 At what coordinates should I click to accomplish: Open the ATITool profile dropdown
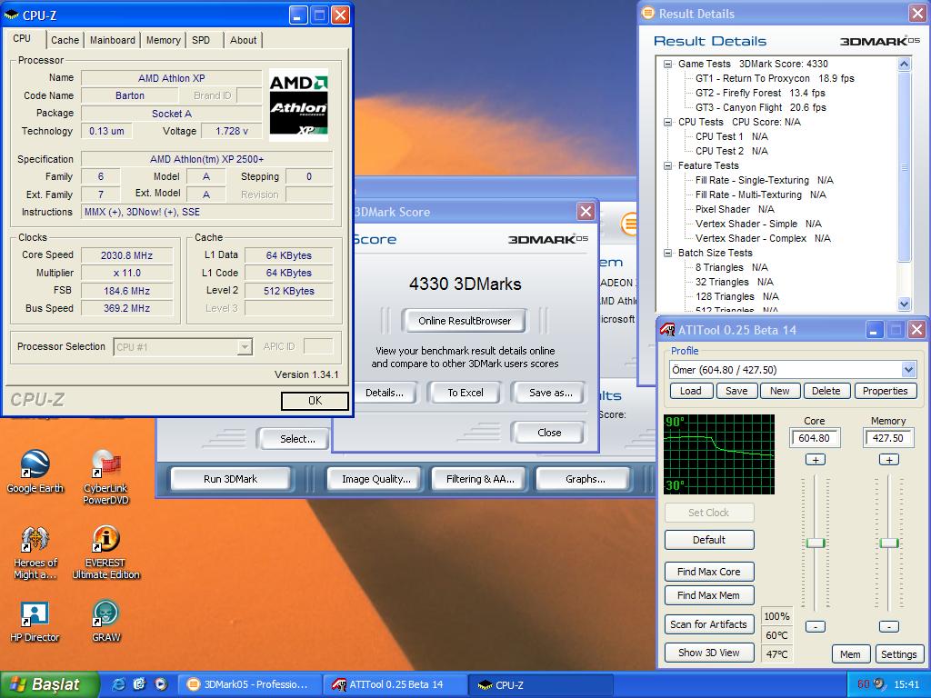908,370
